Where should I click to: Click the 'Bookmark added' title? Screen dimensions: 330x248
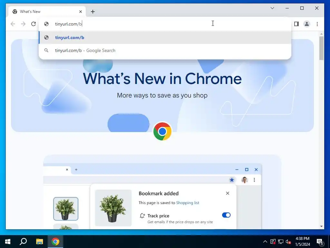[159, 193]
